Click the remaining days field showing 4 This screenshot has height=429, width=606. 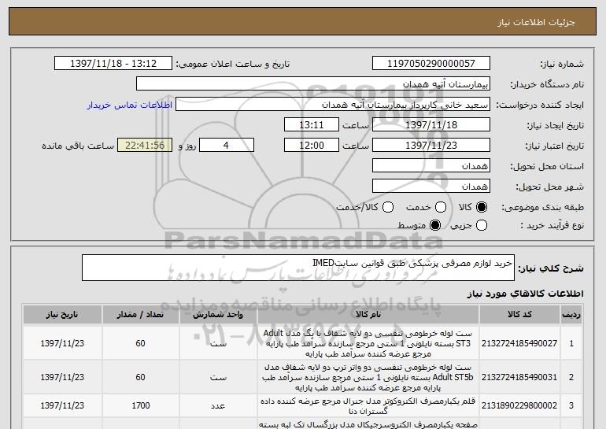pos(227,146)
